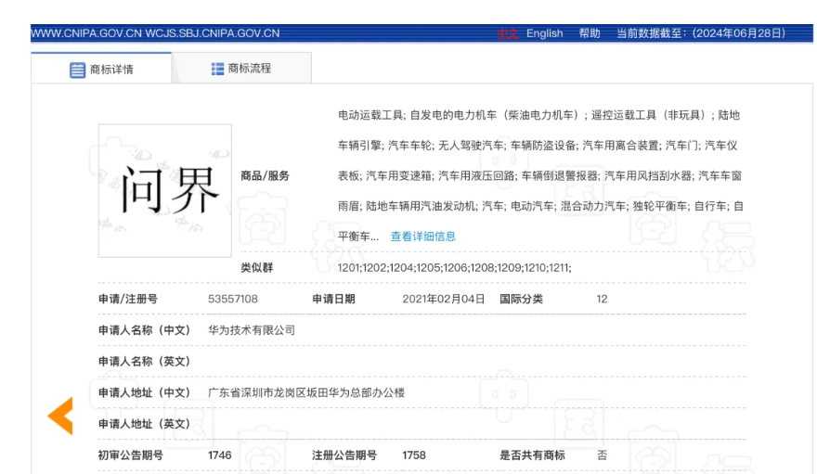Switch language to English
This screenshot has width=817, height=474.
pos(544,33)
